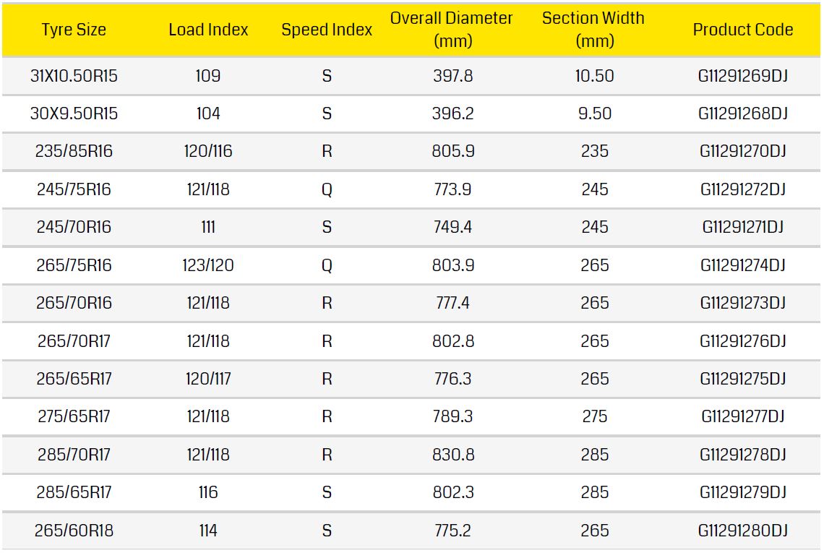Click the Load Index column header
The image size is (824, 553).
click(208, 30)
